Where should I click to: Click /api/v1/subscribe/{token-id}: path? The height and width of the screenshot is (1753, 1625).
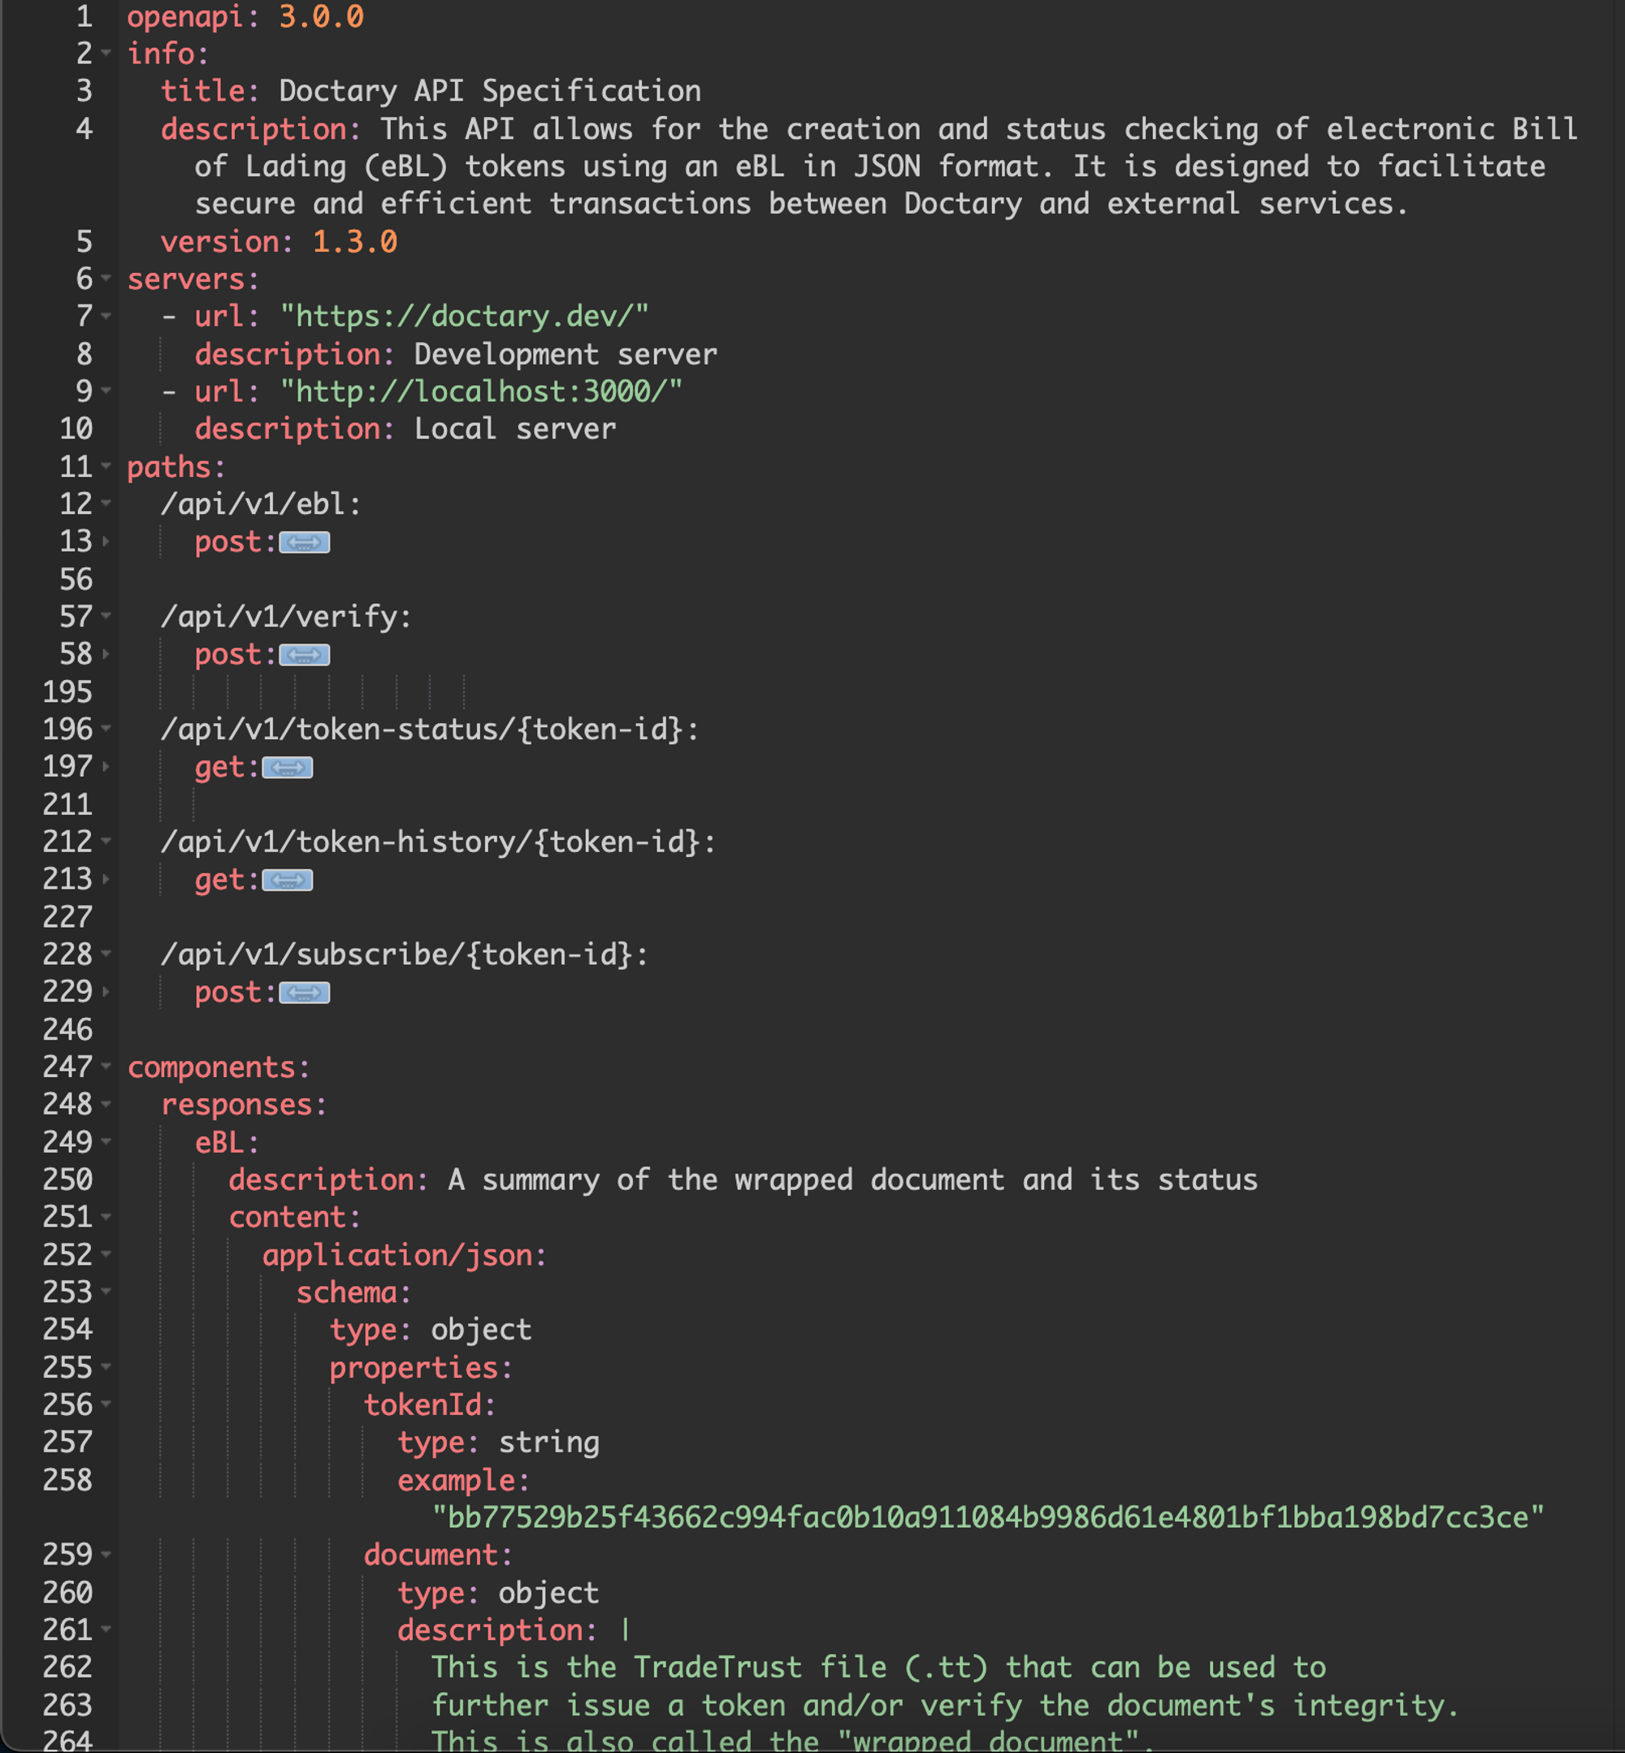tap(405, 954)
